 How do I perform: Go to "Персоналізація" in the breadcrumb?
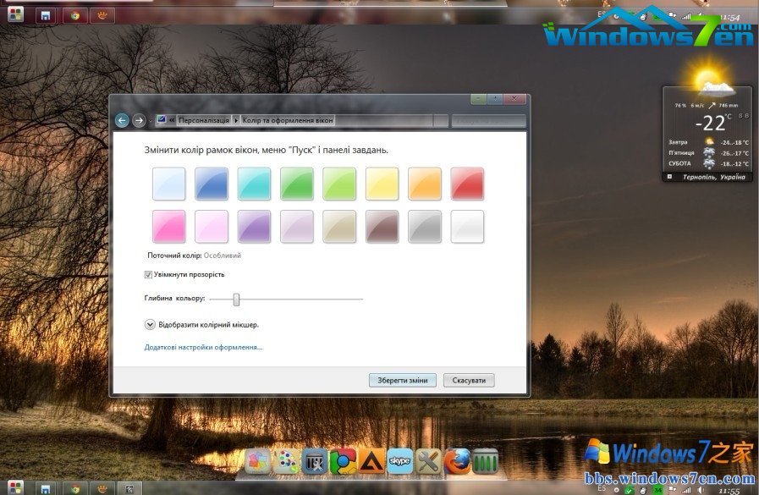pyautogui.click(x=204, y=121)
